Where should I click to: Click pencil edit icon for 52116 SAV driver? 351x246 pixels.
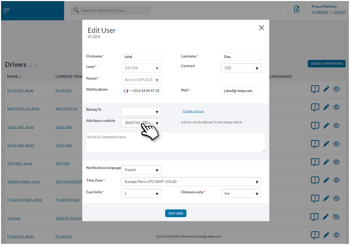point(326,125)
